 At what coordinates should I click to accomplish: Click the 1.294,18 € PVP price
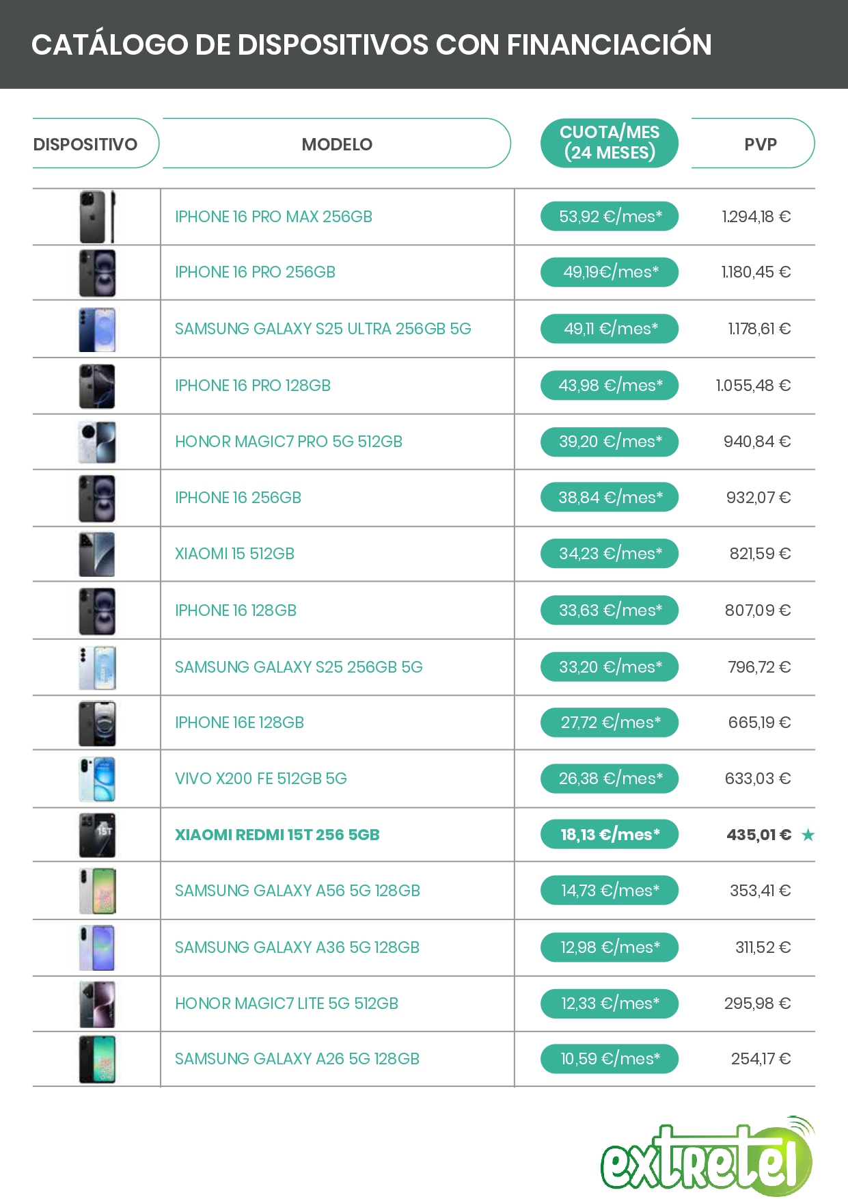[x=756, y=217]
